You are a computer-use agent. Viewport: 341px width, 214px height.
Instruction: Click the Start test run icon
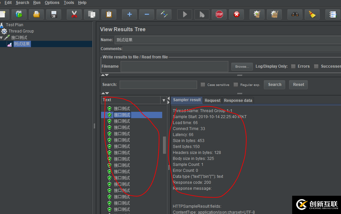[184, 14]
